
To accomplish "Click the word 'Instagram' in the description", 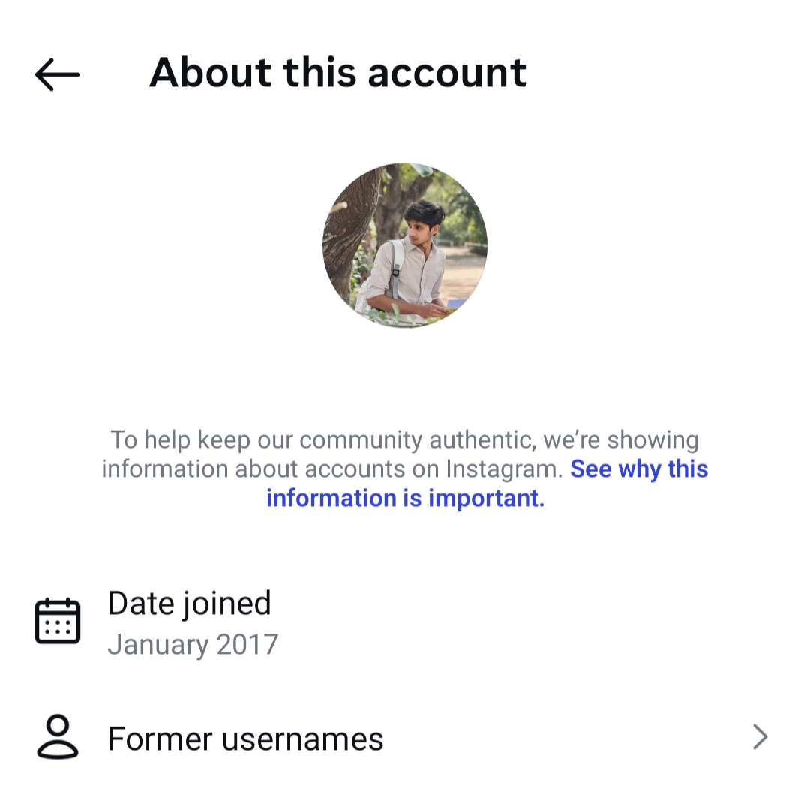I will [x=503, y=469].
